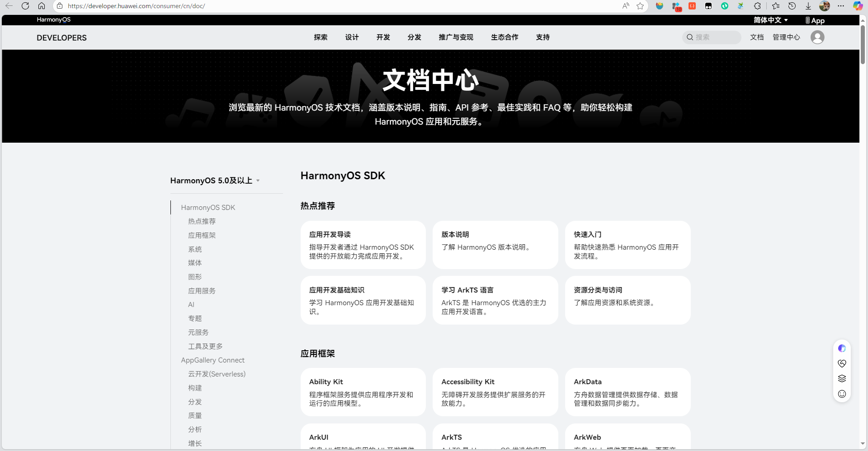Go to browser home page icon

(42, 6)
